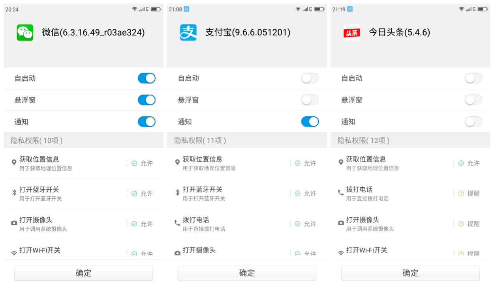Open 允许 selector for WeChat 获取位置信息

(x=142, y=163)
